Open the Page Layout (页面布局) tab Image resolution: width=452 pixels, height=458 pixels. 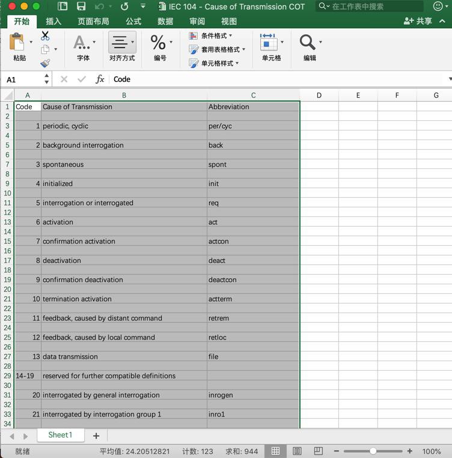(x=93, y=21)
